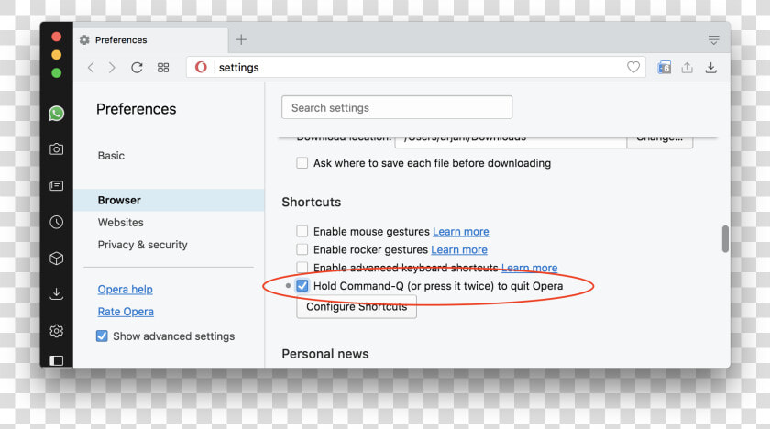Open Learn more for advanced keyboard shortcuts
The height and width of the screenshot is (429, 770).
(x=530, y=268)
